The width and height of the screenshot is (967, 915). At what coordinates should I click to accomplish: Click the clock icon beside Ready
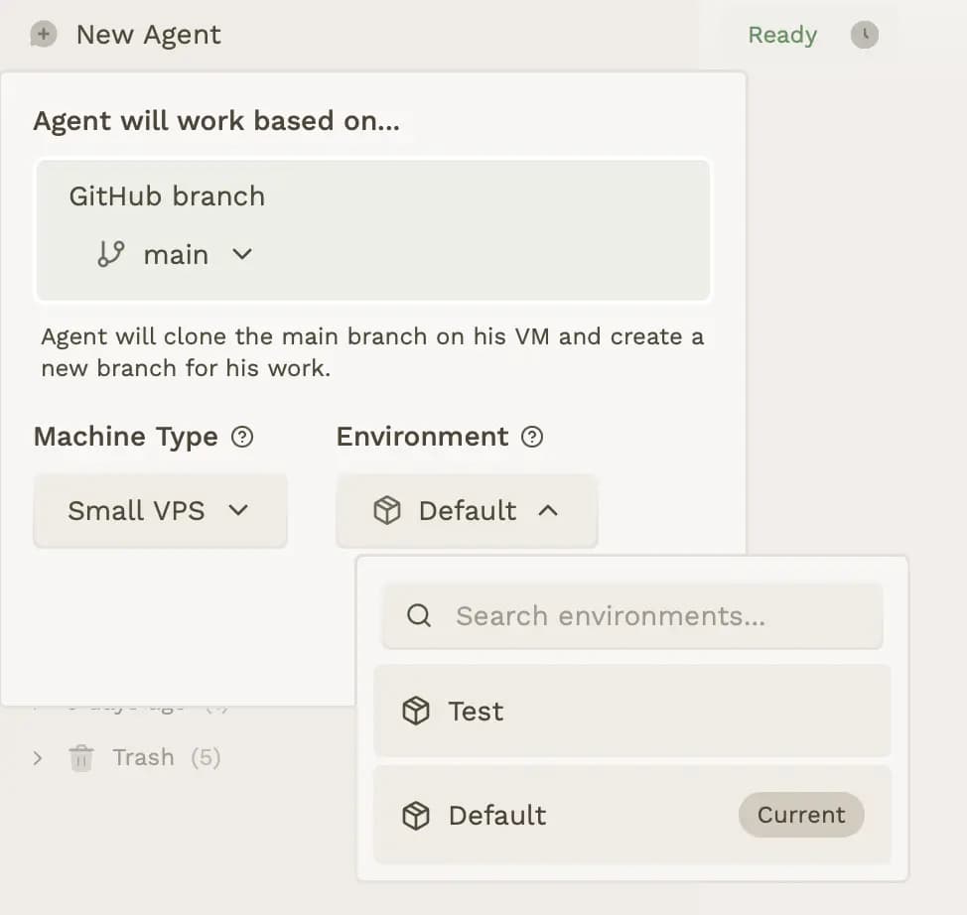click(865, 36)
